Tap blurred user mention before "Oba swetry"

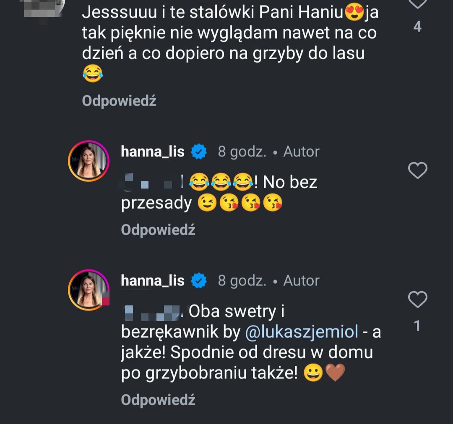153,312
